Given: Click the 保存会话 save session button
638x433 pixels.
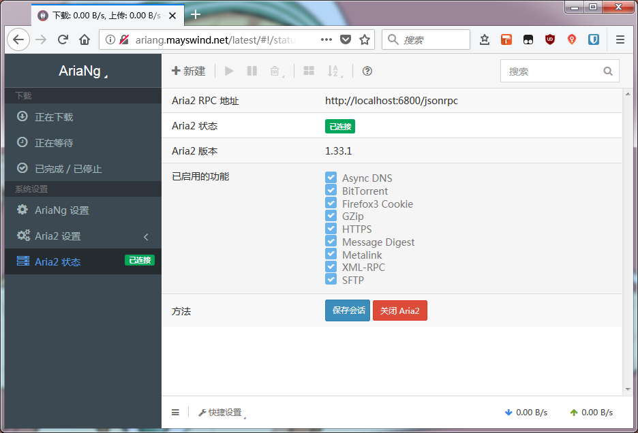Looking at the screenshot, I should 348,310.
